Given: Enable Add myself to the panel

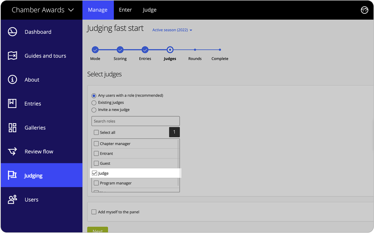Looking at the screenshot, I should (x=94, y=212).
